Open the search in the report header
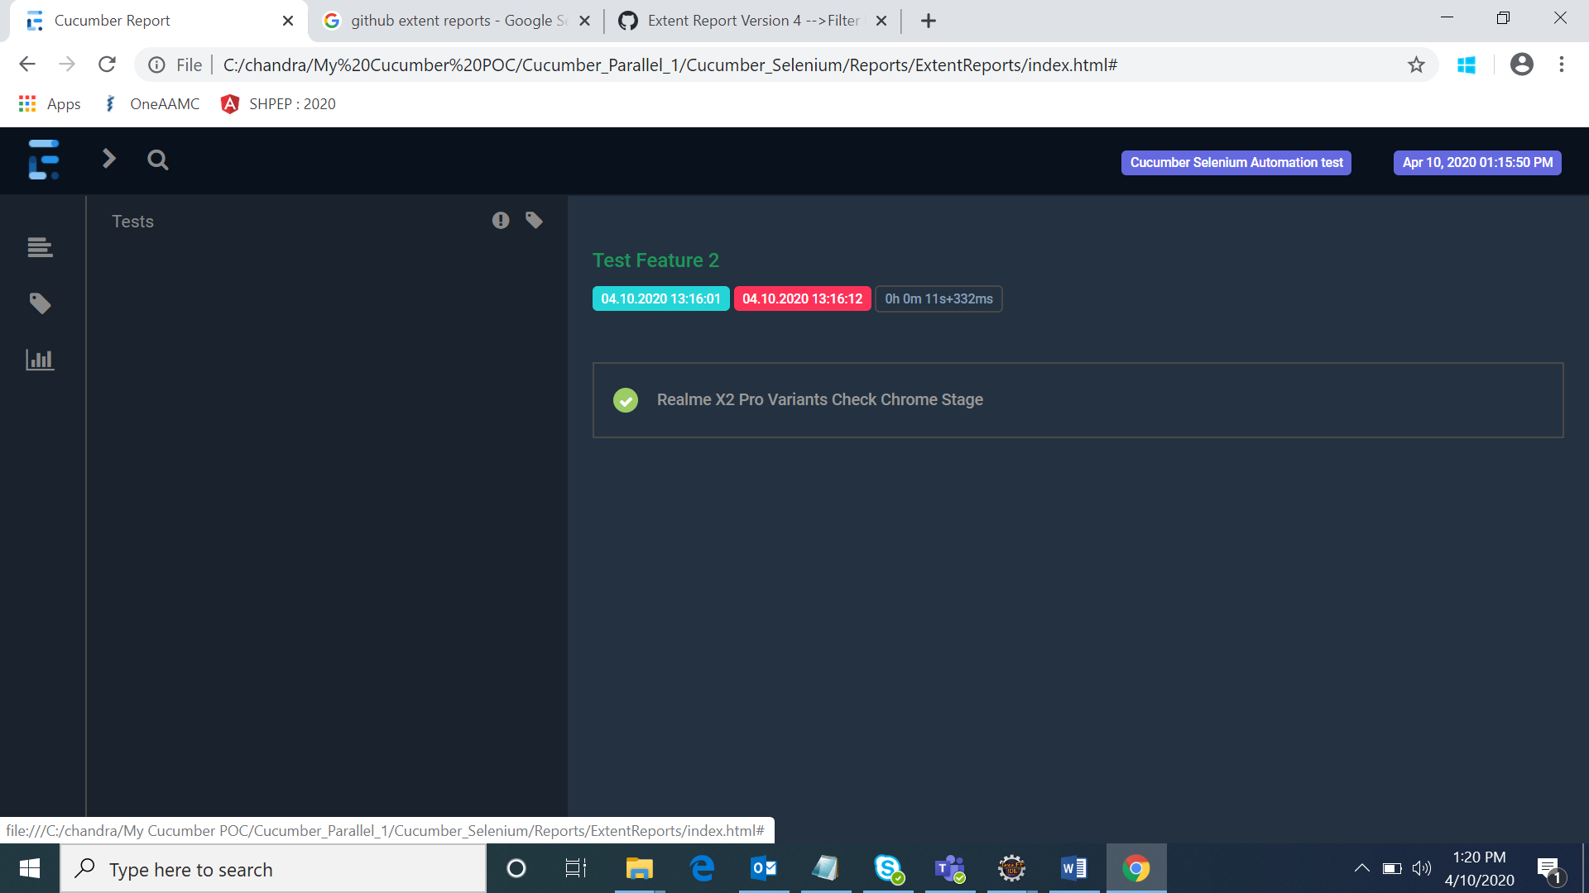The width and height of the screenshot is (1589, 893). (158, 160)
